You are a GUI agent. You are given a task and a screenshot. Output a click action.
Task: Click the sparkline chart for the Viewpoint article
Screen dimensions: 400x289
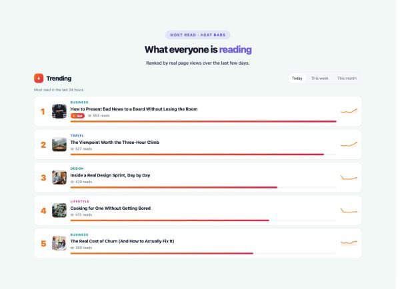point(349,144)
